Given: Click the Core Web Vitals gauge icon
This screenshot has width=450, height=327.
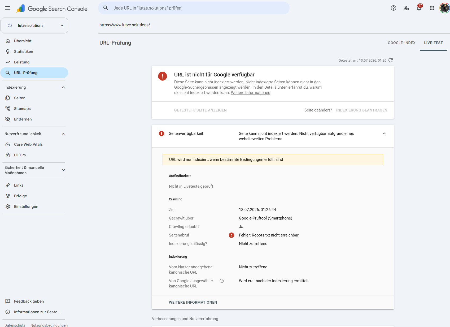Looking at the screenshot, I should (x=8, y=144).
